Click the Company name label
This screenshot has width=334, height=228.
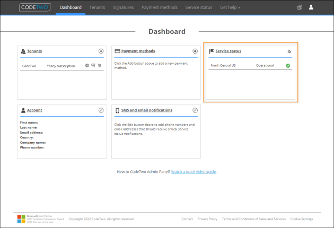[33, 143]
